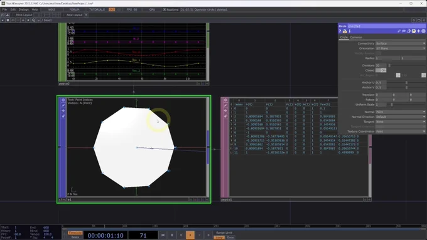This screenshot has height=240, width=427.
Task: Click the fourth flag icon on circle1 node
Action: point(63,116)
